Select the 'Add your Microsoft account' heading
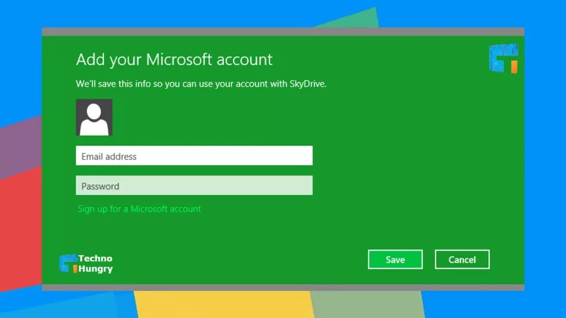Screen dimensions: 566x318 pos(174,60)
